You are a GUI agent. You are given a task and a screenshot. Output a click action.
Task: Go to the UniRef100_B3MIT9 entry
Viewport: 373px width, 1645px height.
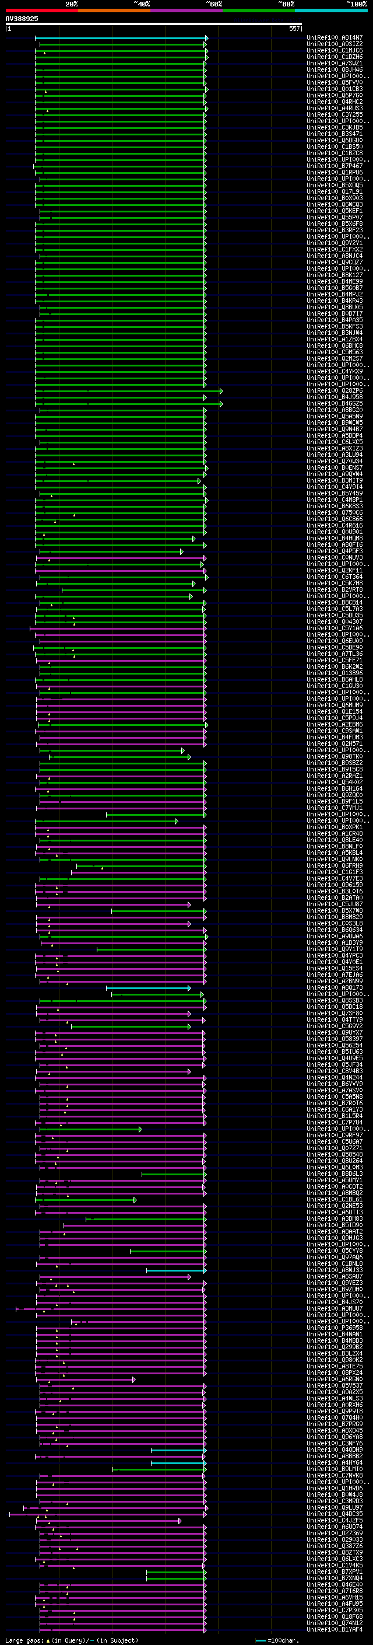335,481
